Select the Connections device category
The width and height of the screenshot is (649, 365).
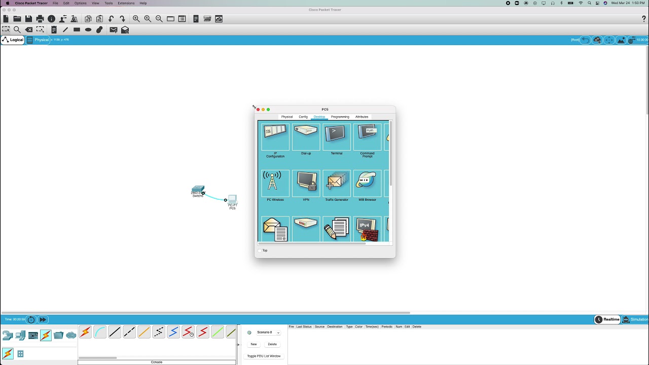[46, 335]
